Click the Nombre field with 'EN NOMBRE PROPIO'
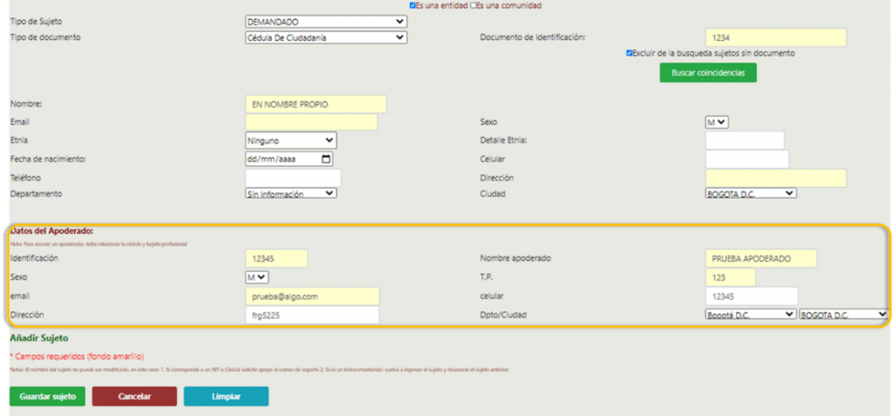 316,104
